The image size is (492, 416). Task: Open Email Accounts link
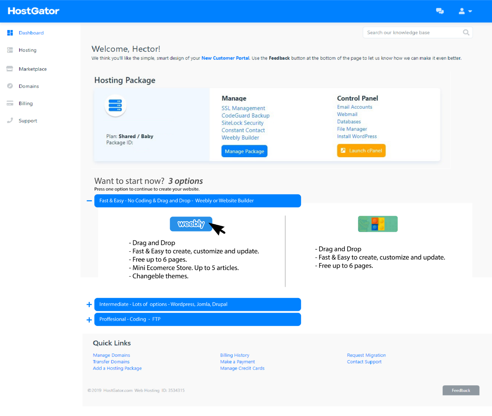pos(354,107)
